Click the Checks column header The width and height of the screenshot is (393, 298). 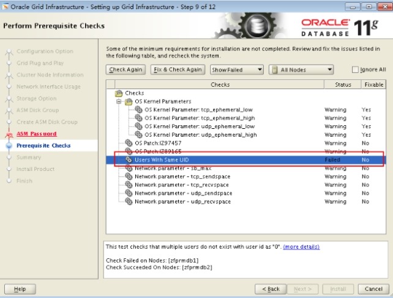(220, 84)
